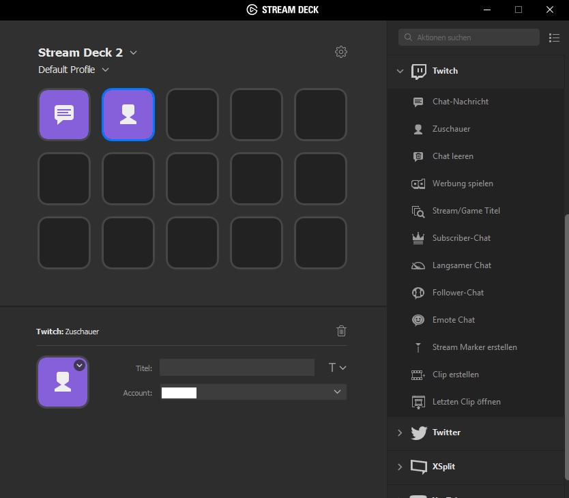
Task: Select the Chat leeren action label
Action: click(x=452, y=156)
